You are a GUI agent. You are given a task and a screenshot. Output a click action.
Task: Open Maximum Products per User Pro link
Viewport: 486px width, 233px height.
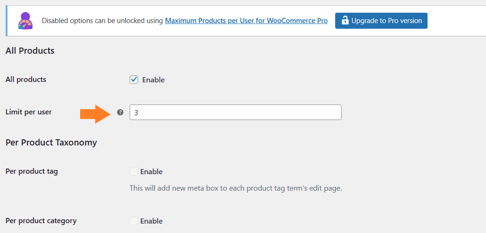point(246,21)
